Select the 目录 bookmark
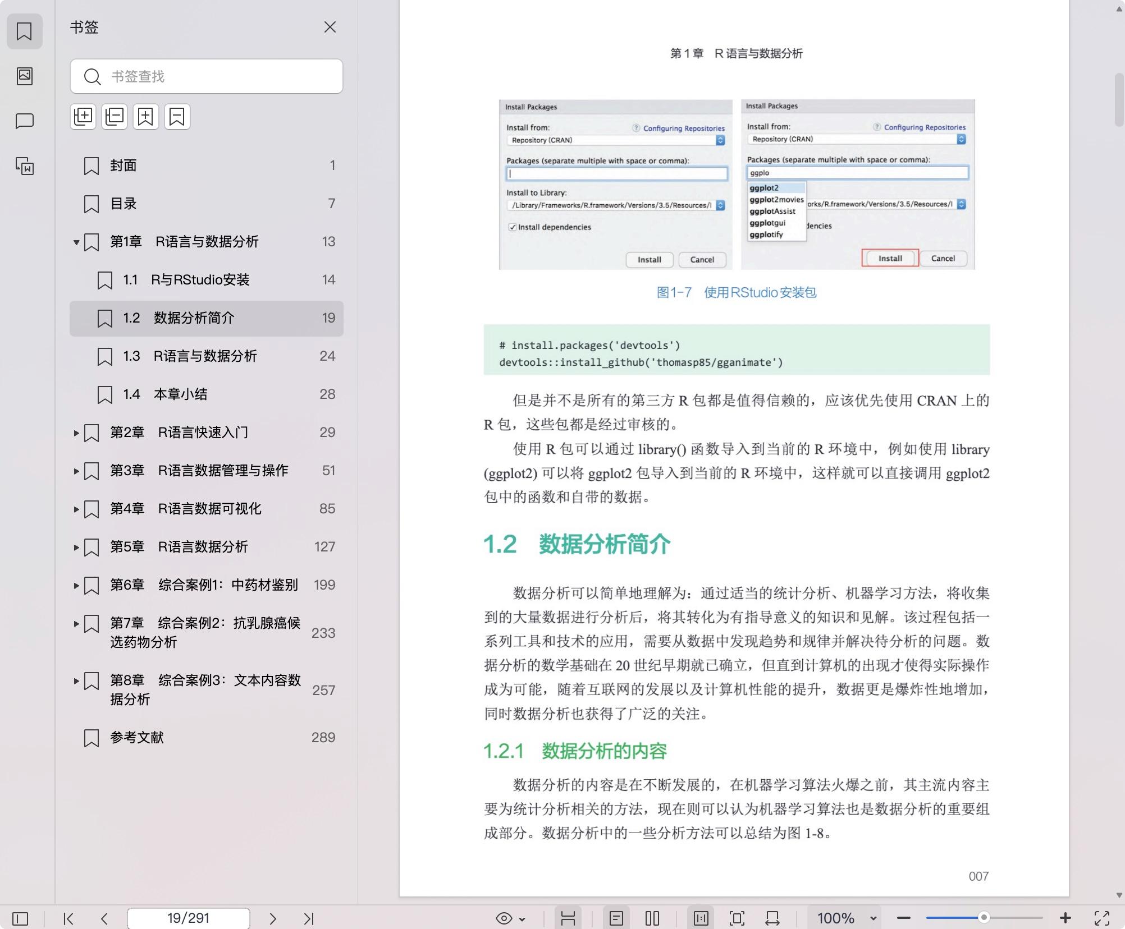 (x=206, y=204)
